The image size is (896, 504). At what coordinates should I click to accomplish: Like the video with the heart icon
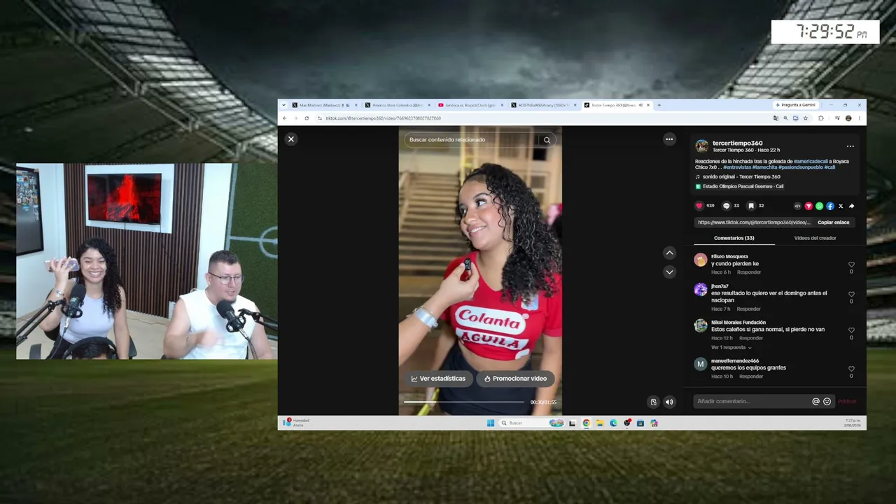[x=699, y=206]
